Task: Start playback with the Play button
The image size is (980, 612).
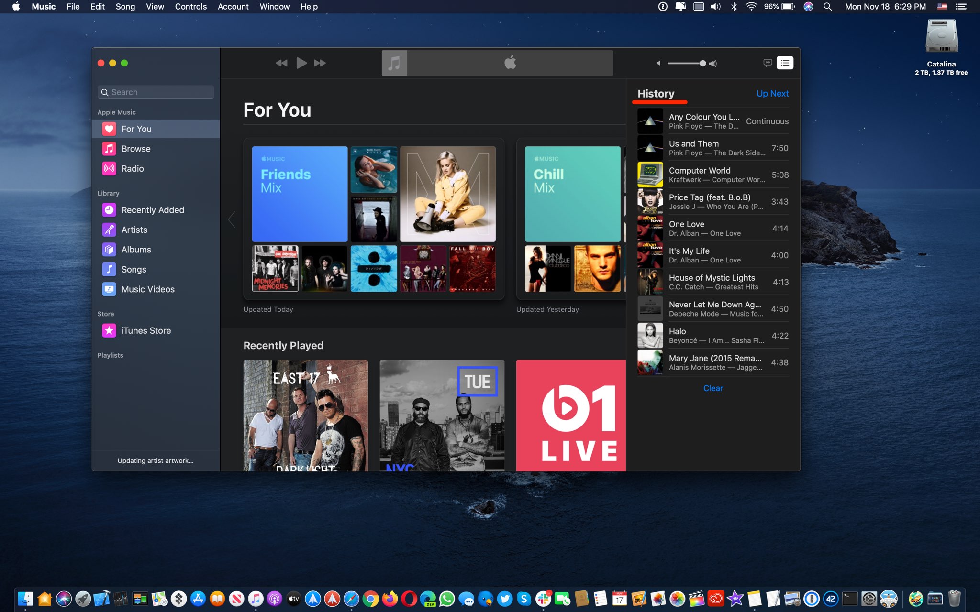Action: [301, 63]
